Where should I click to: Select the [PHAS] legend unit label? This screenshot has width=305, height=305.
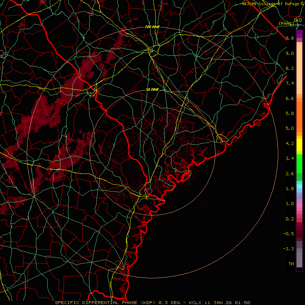point(286,23)
